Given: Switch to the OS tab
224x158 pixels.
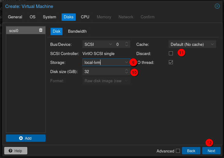Looking at the screenshot, I should point(32,17).
